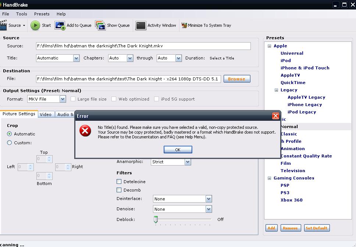Switch to the Picture Settings tab
356x247 pixels.
click(x=19, y=114)
